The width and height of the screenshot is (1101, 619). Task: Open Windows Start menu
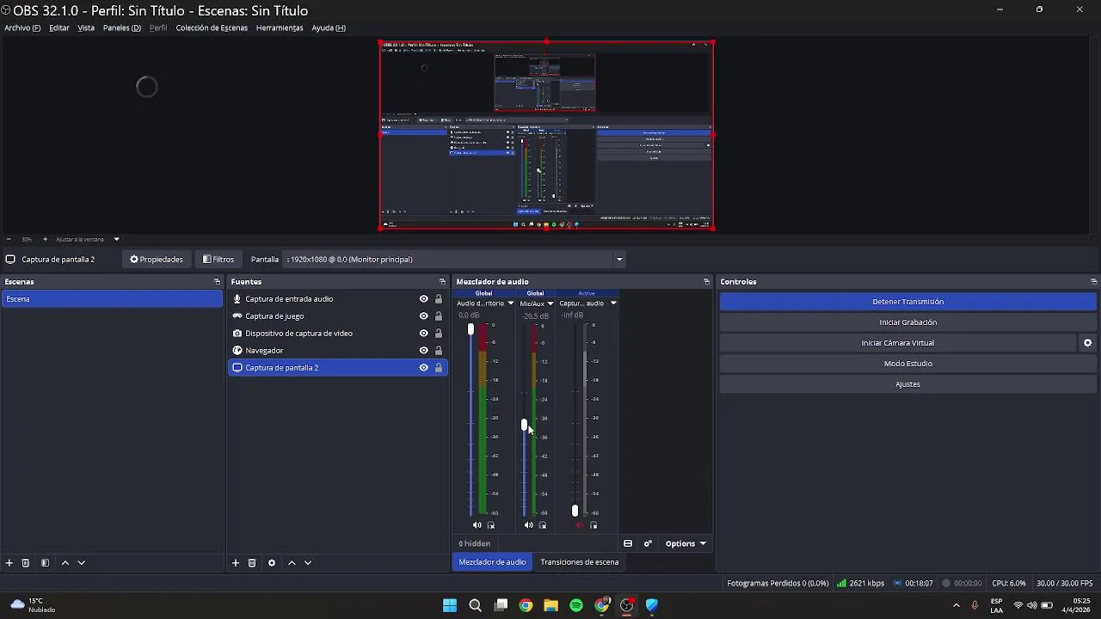(450, 605)
